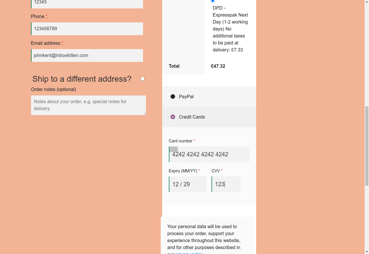
Task: Click the scroll-down arrow of the page scrollbar
Action: (x=367, y=251)
